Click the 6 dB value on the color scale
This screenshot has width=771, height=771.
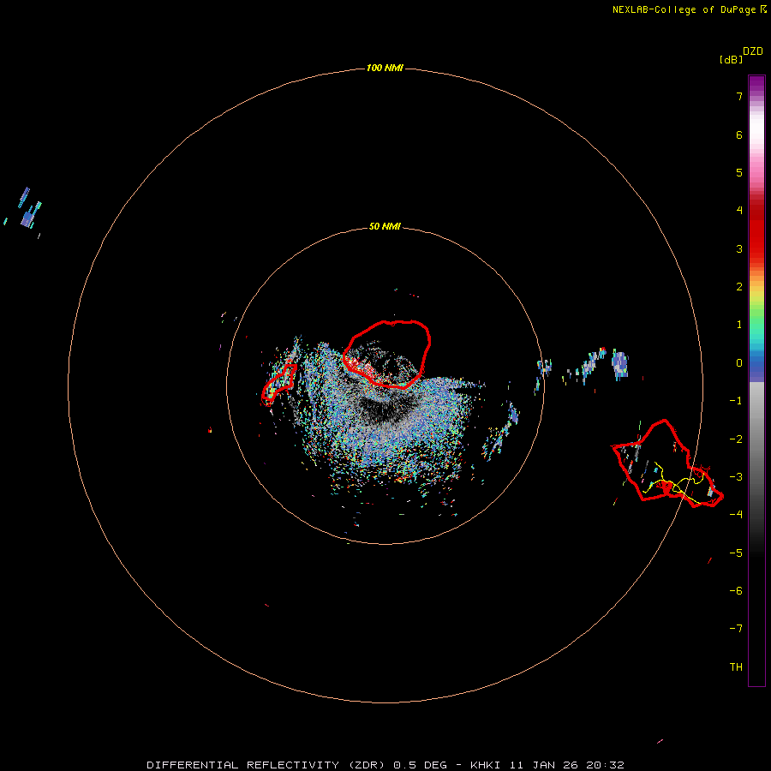739,134
